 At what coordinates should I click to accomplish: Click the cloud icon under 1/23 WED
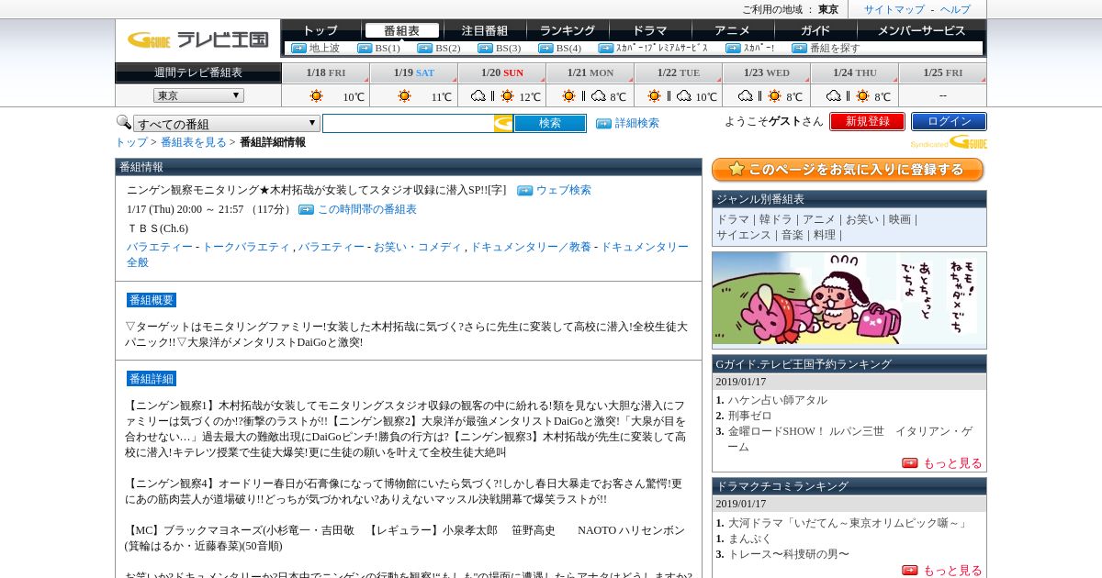tap(746, 95)
